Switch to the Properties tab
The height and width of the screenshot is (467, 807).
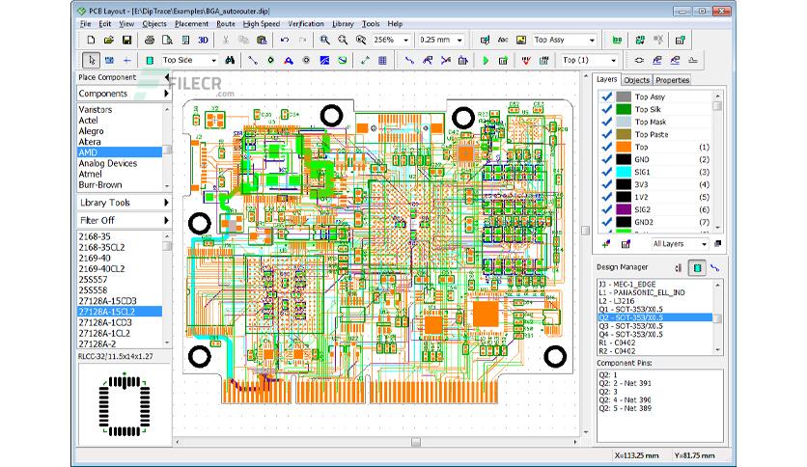(672, 80)
